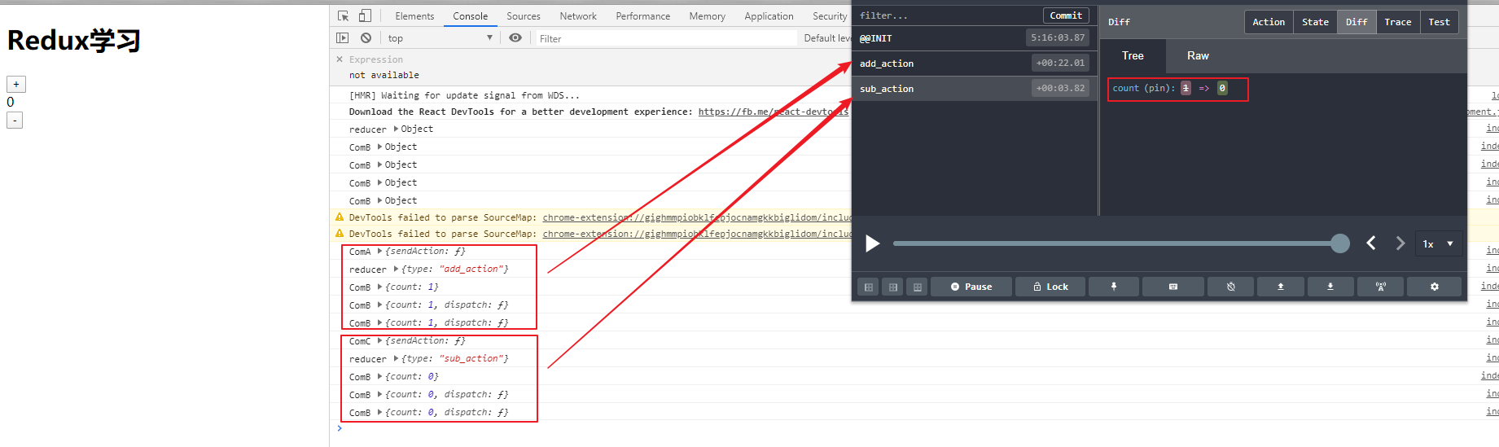
Task: Click the Redux action filter field
Action: click(948, 15)
